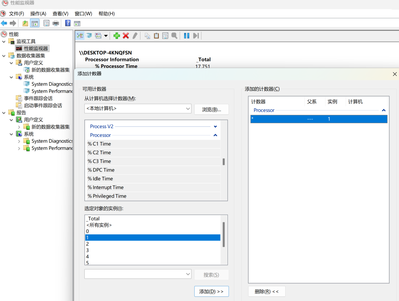Collapse the 监视工具 tree node

4,41
